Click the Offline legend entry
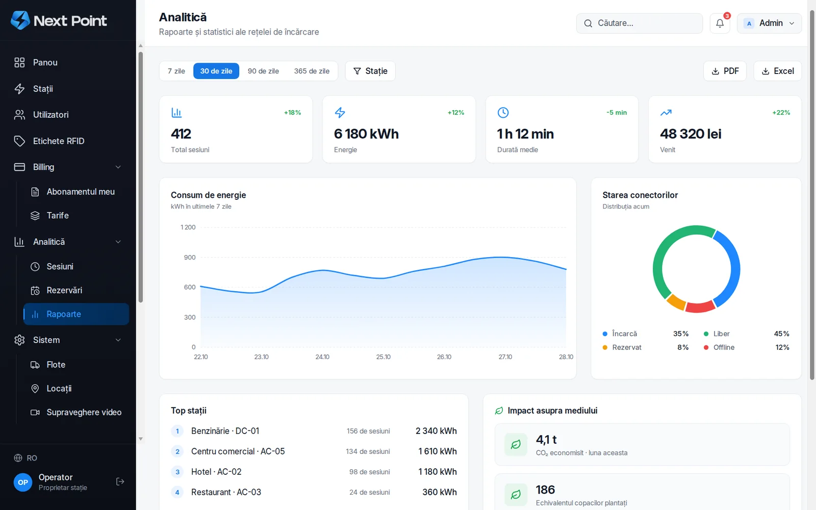This screenshot has width=816, height=510. coord(747,347)
